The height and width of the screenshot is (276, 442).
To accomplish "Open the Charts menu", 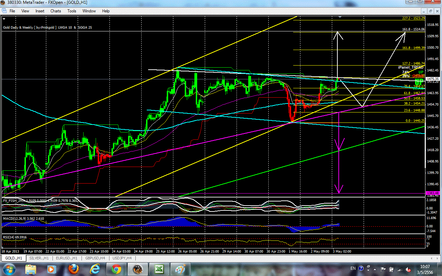I will pos(56,11).
